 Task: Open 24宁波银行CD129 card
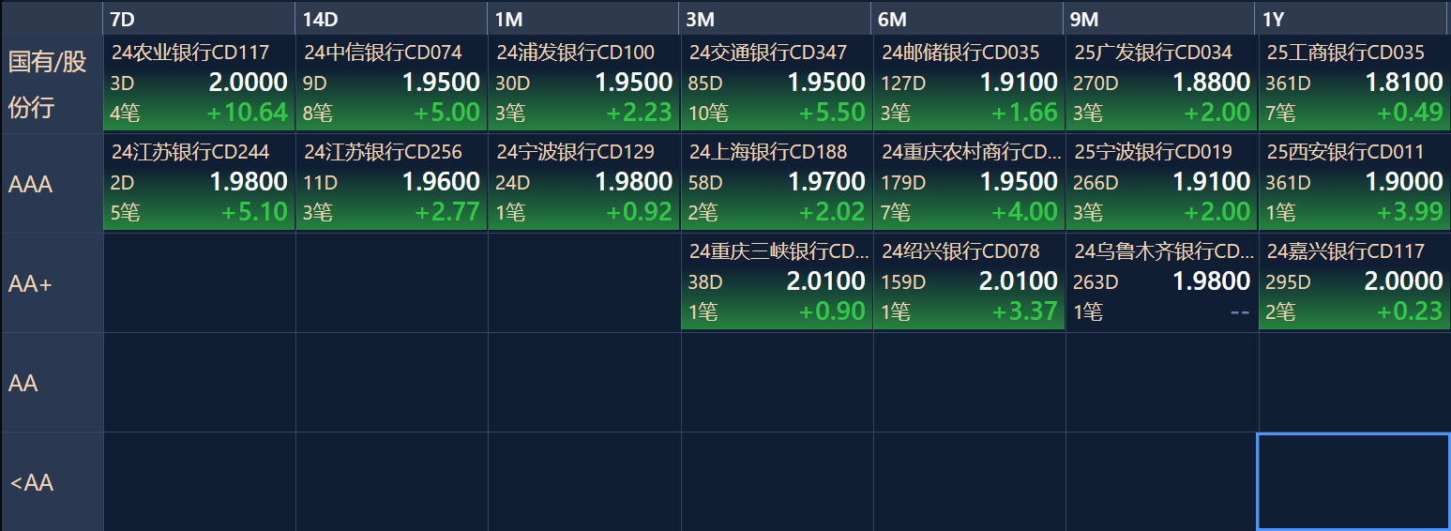click(x=584, y=182)
